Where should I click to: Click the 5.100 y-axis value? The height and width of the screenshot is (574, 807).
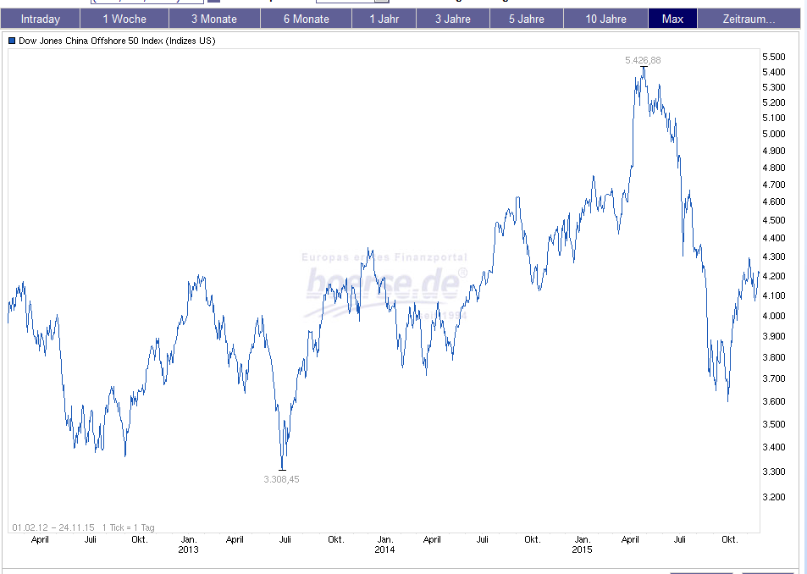pyautogui.click(x=774, y=118)
